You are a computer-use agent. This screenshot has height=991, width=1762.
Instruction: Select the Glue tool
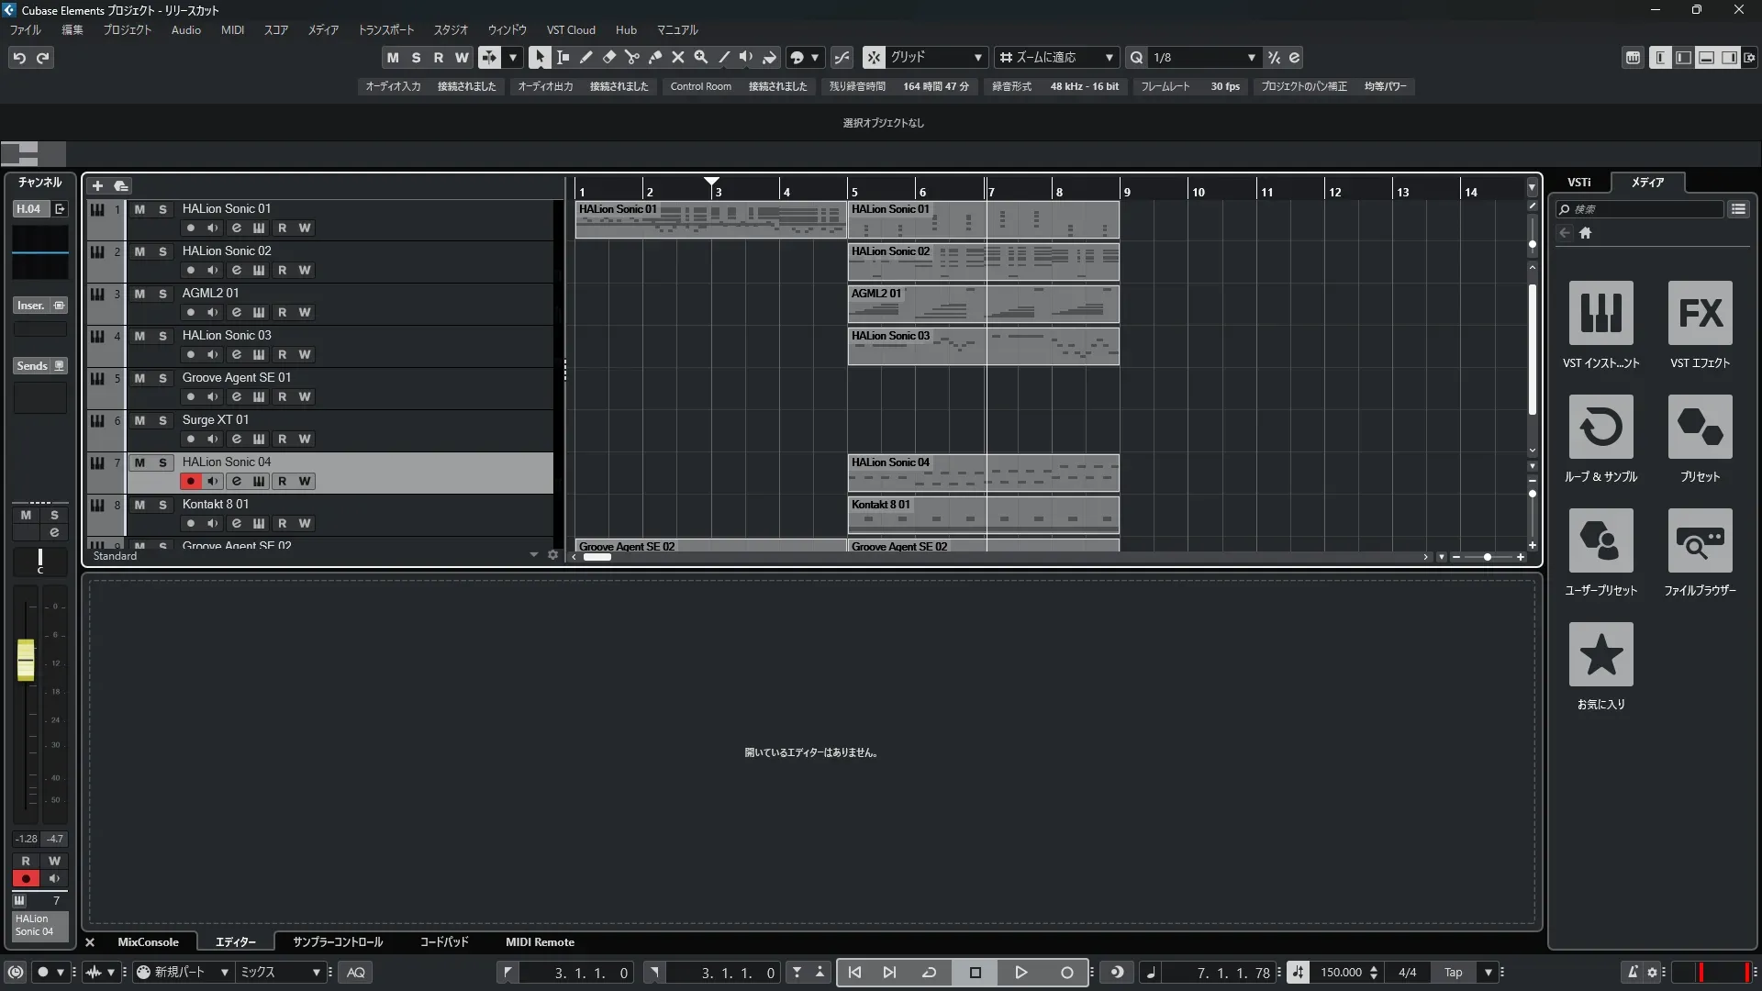tap(654, 57)
